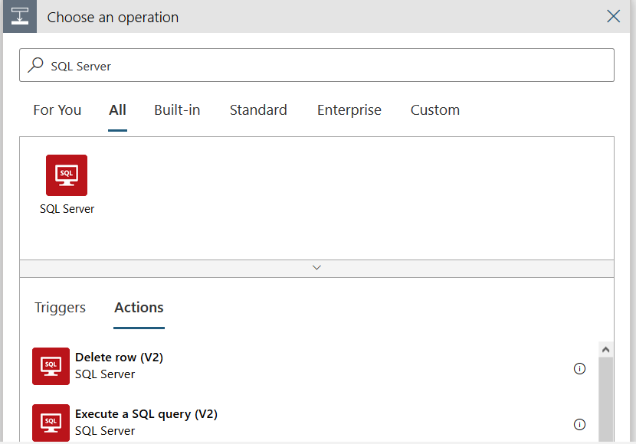Click the Delete row (V2) SQL icon
Image resolution: width=636 pixels, height=444 pixels.
pyautogui.click(x=51, y=366)
